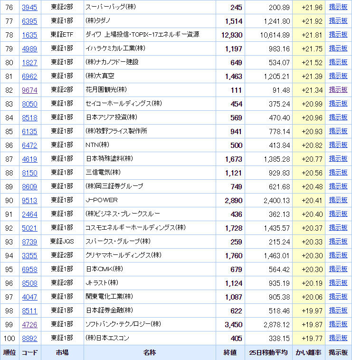Screen dimensions: 352x360
Task: Open stock code 8508 link
Action: pyautogui.click(x=29, y=283)
